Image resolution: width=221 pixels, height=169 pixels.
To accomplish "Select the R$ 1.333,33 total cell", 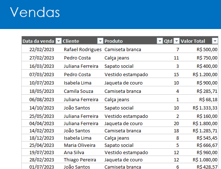I will [199, 108].
